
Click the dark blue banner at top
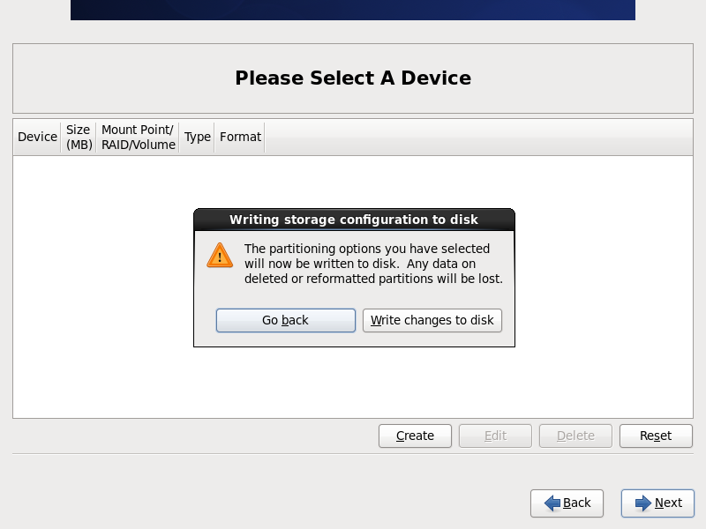pyautogui.click(x=353, y=10)
